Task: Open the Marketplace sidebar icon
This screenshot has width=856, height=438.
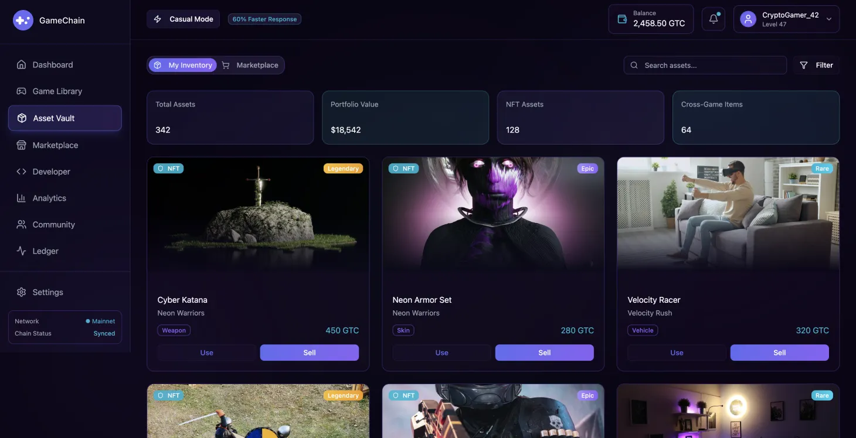Action: (21, 145)
